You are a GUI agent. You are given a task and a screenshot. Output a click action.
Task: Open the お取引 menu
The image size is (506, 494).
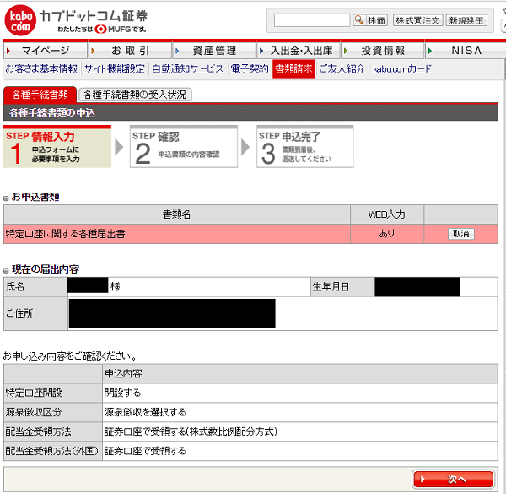pyautogui.click(x=130, y=51)
